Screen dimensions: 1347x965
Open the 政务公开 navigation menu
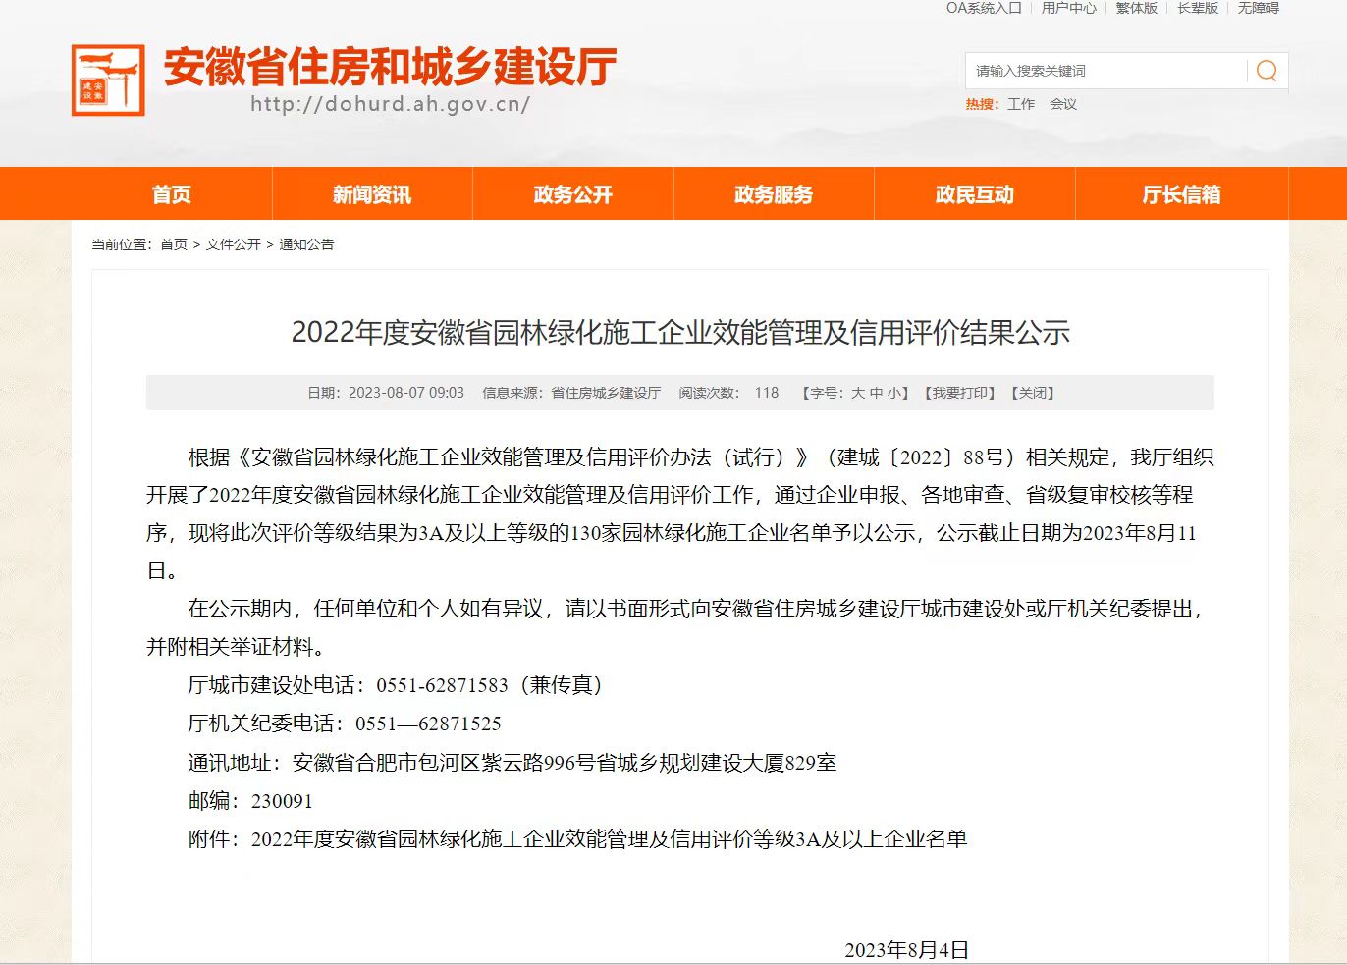coord(572,193)
